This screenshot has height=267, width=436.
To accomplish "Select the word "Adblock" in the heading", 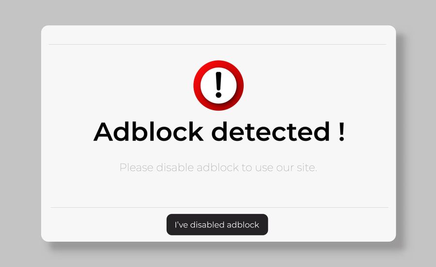I will click(x=149, y=132).
